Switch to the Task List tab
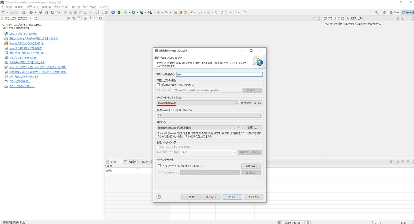Screen dimensions: 414x224 tap(355, 18)
